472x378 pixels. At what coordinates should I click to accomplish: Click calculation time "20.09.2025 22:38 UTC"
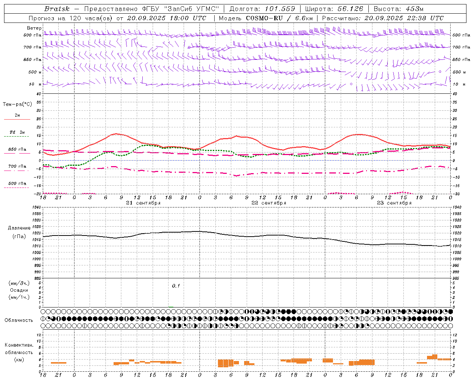(x=404, y=18)
